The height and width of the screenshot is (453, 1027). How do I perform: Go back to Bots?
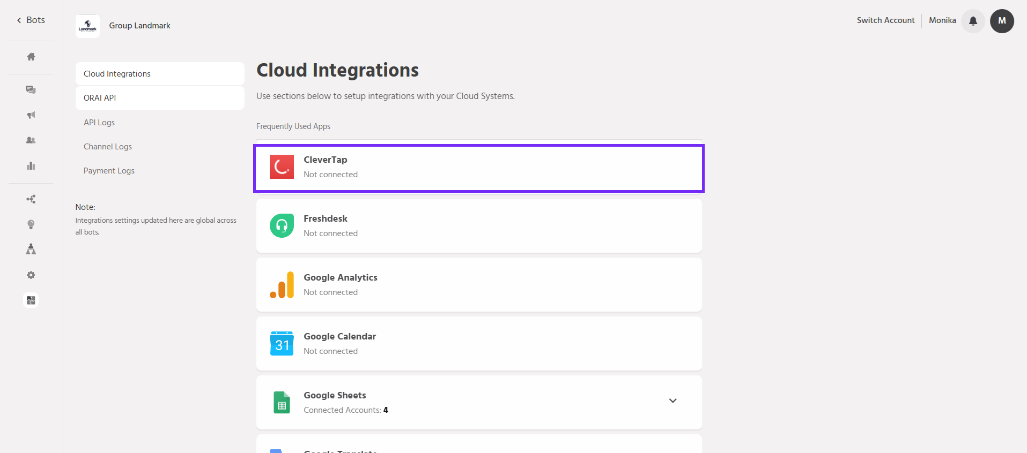31,20
